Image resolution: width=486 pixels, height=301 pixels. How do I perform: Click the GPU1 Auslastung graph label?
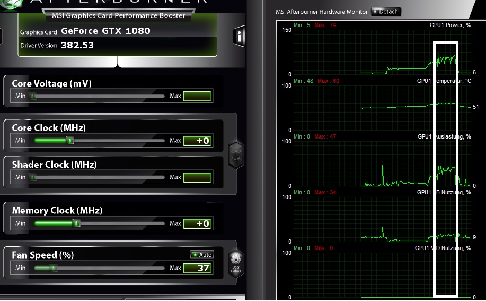click(x=444, y=137)
